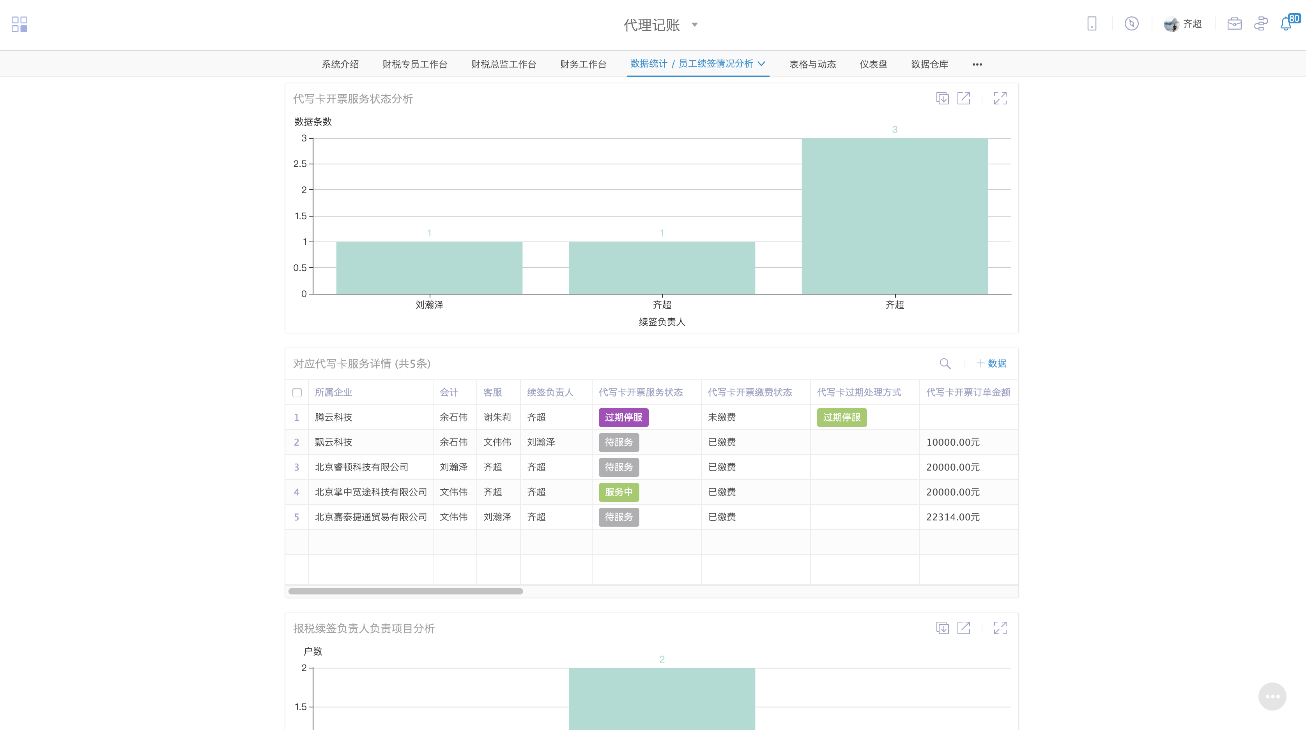Click the bar with value 2 in bottom chart
Screen dimensions: 1306x730
(662, 698)
